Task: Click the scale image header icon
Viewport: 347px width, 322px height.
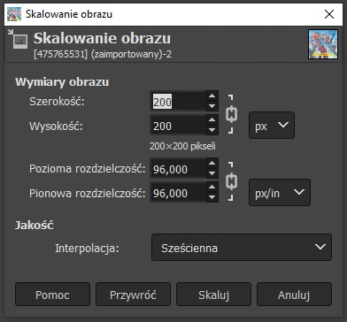Action: click(x=19, y=39)
